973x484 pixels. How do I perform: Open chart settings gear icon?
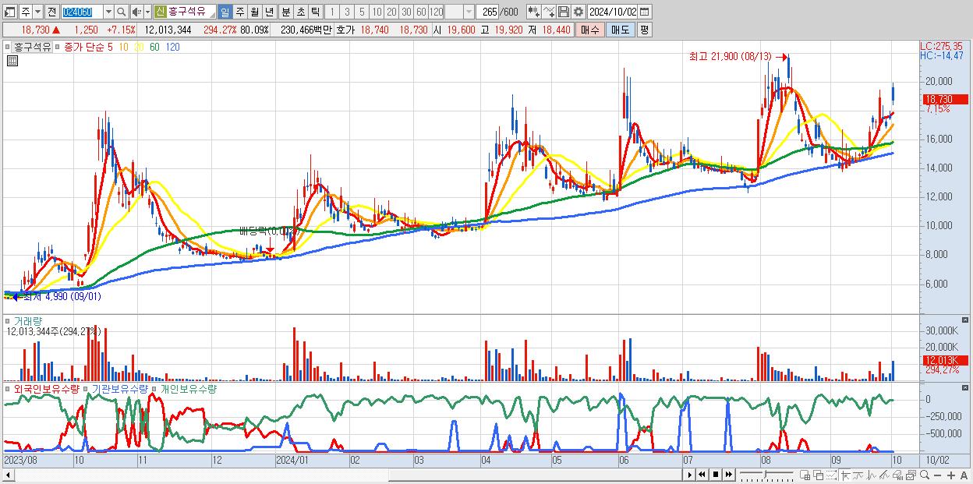tap(578, 12)
